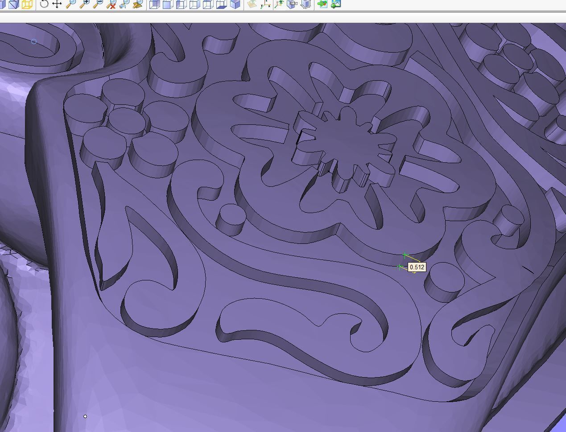The width and height of the screenshot is (566, 432).
Task: Select the first standard view cube icon
Action: (x=154, y=4)
